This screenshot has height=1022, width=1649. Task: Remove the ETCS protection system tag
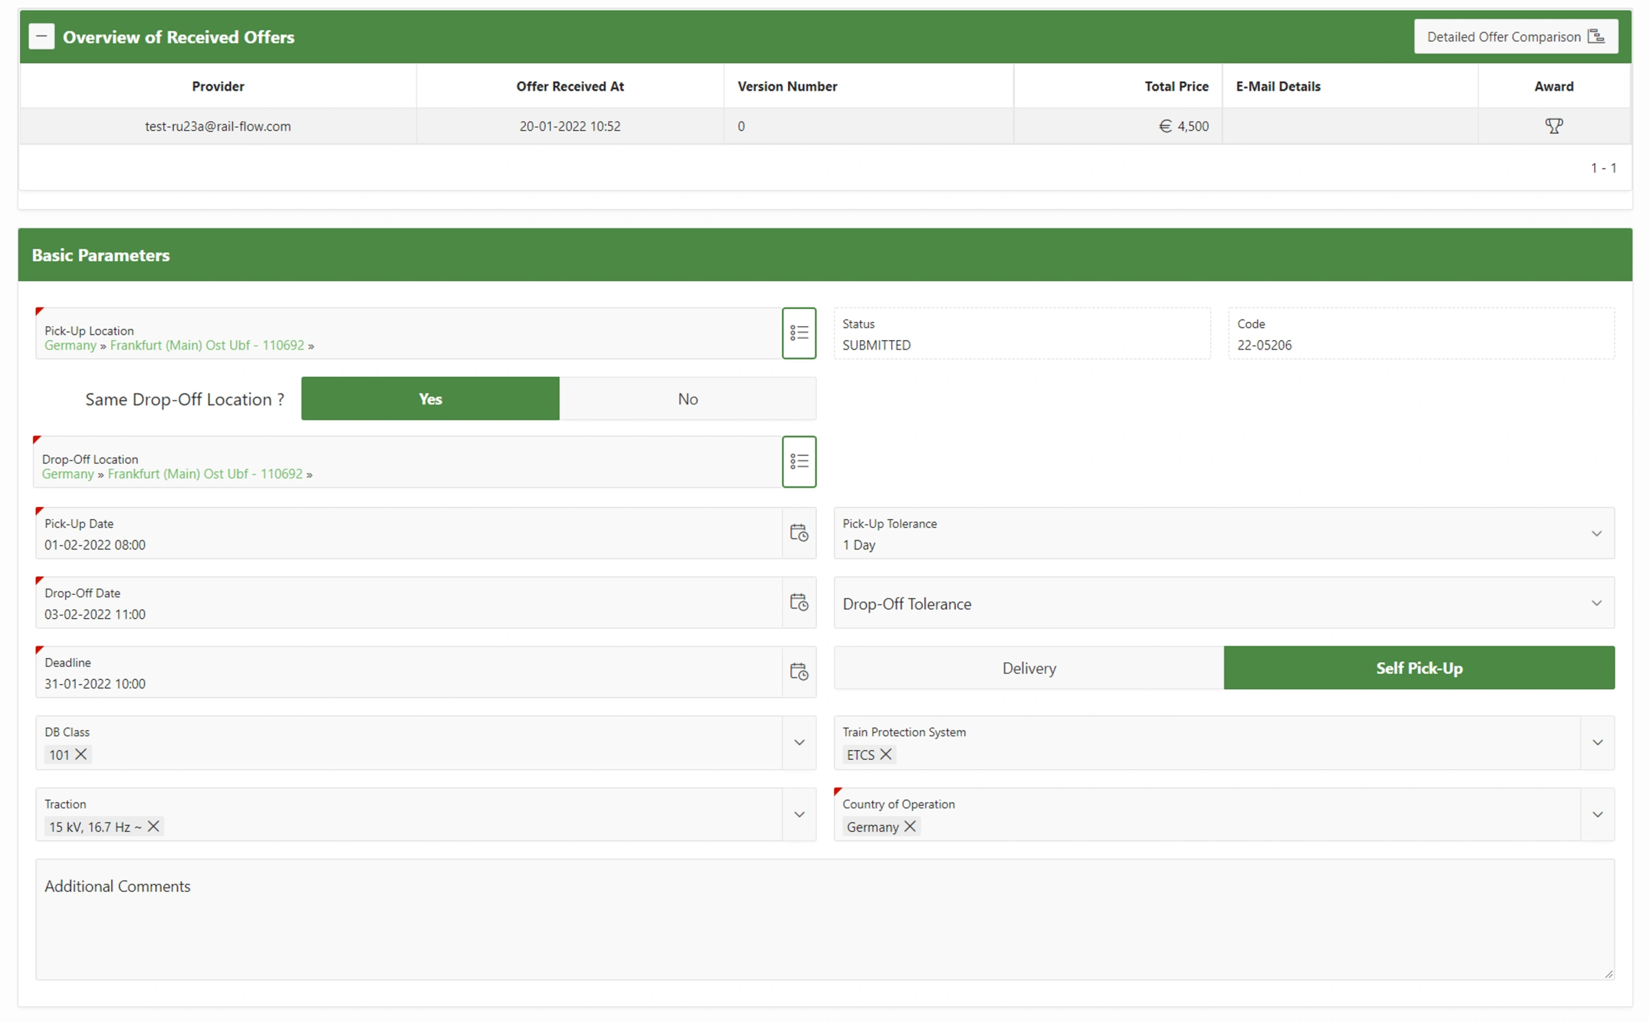886,754
